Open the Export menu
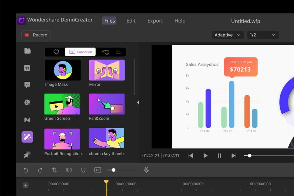The height and width of the screenshot is (196, 294). [155, 21]
